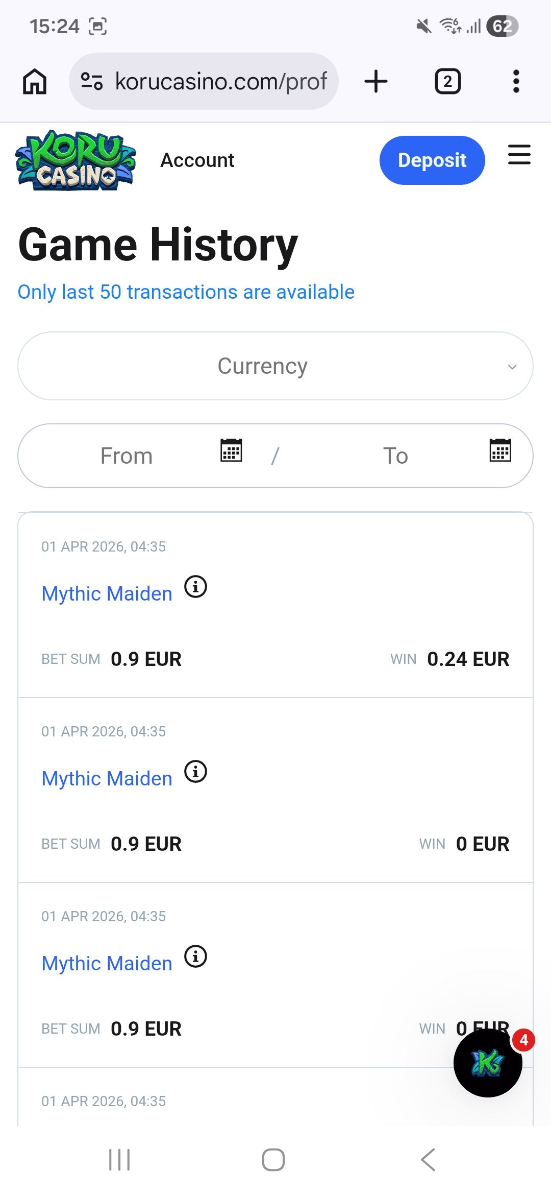The height and width of the screenshot is (1195, 551).
Task: Show info for second Mythic Maiden entry
Action: click(195, 772)
